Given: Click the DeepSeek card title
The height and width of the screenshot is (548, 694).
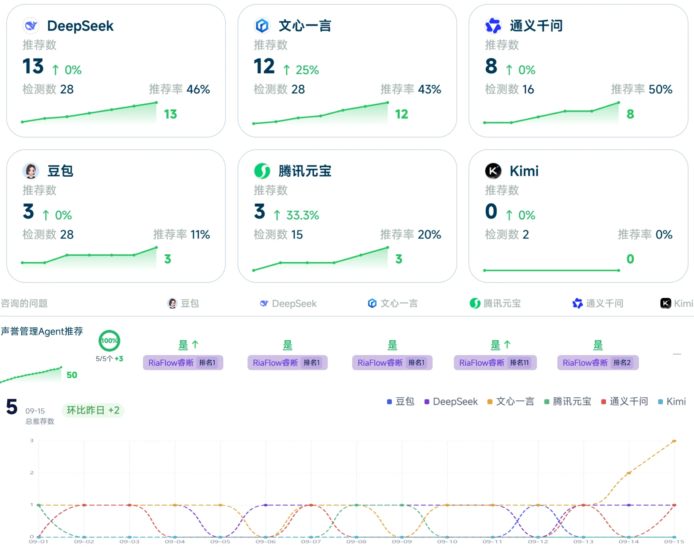Looking at the screenshot, I should (x=80, y=26).
